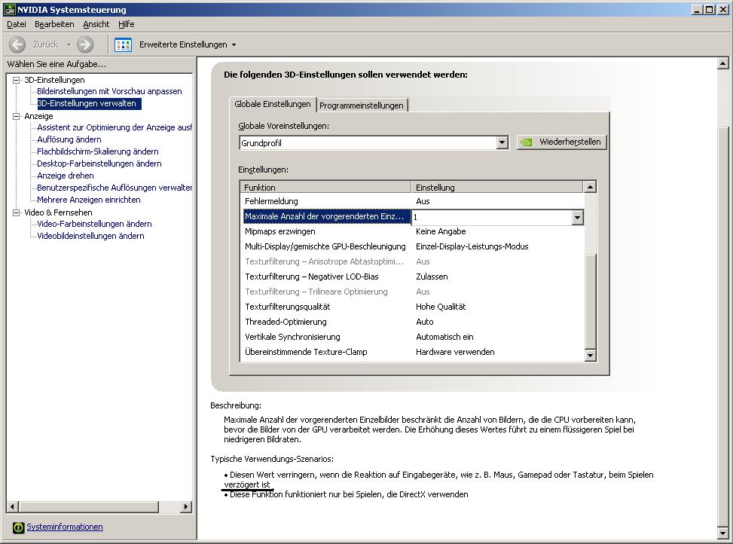The image size is (733, 544).
Task: Select 3D-Einstellungen verwalten item
Action: point(89,103)
